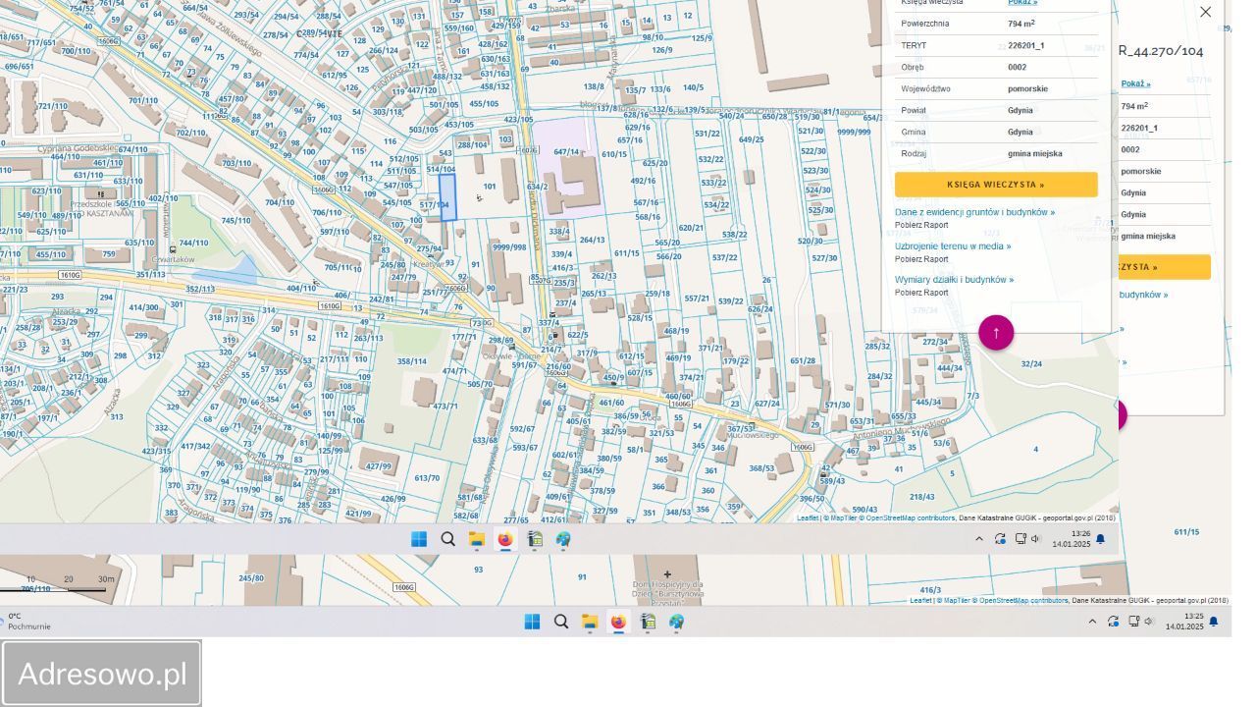Open network tray icon in 13:25 taskbar
1256x707 pixels.
(x=1134, y=622)
